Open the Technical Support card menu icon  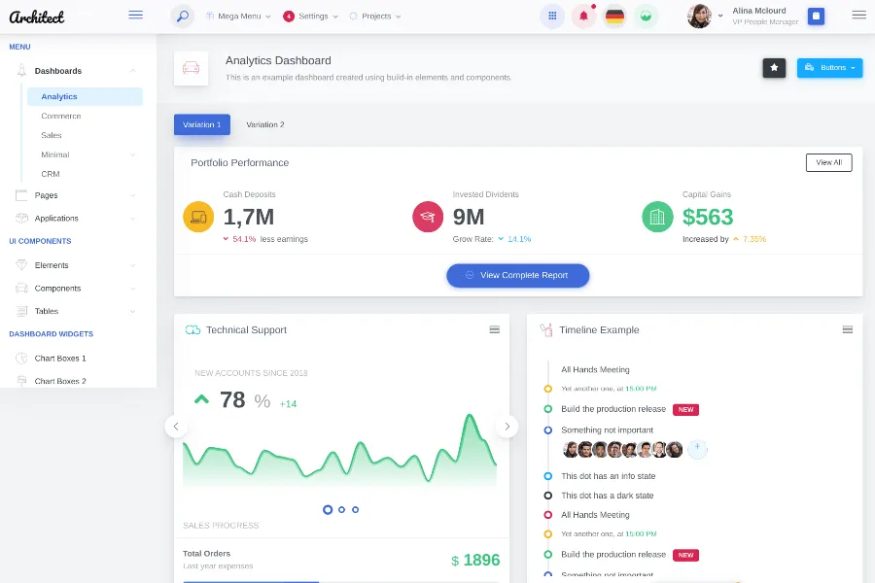[494, 329]
